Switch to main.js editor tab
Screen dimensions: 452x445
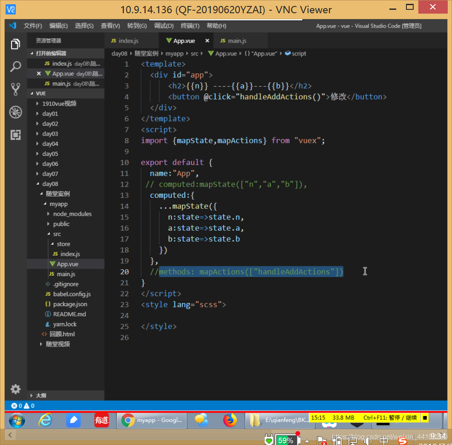click(x=241, y=40)
